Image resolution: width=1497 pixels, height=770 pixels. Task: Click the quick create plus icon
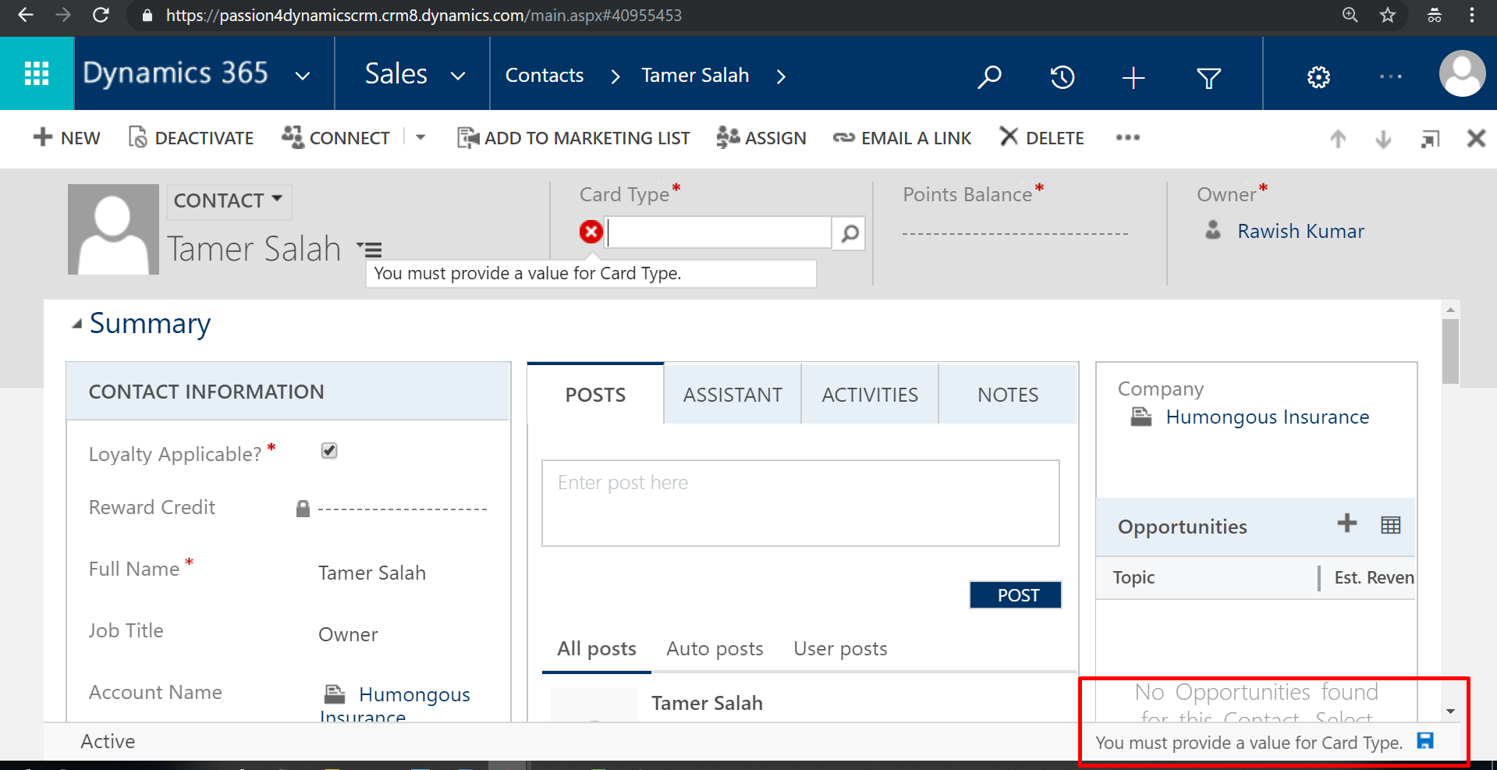point(1133,77)
